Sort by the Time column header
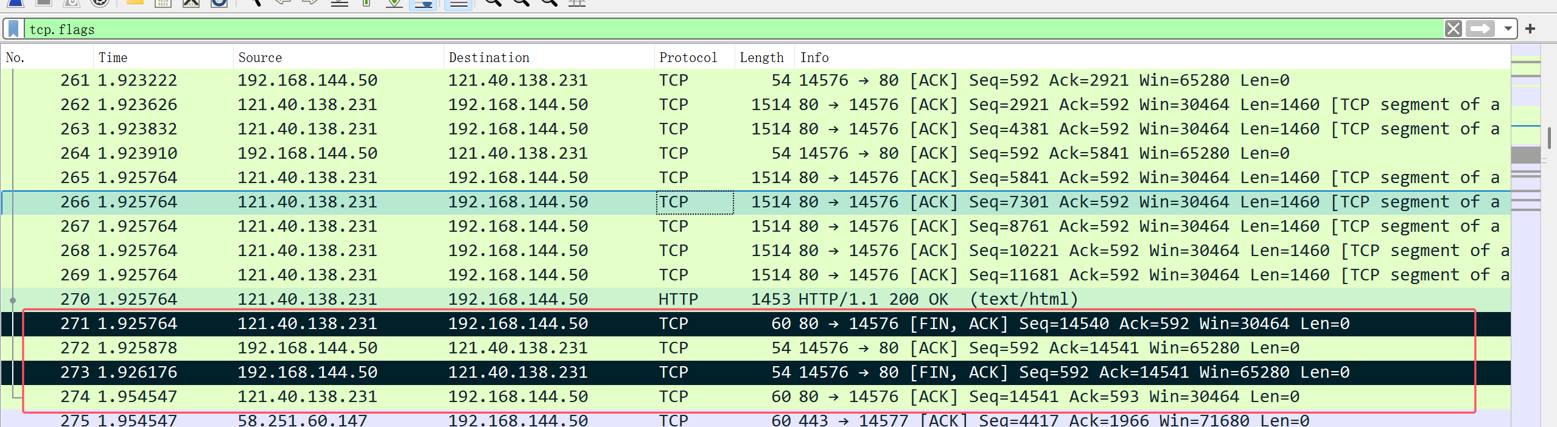1557x427 pixels. [x=164, y=57]
